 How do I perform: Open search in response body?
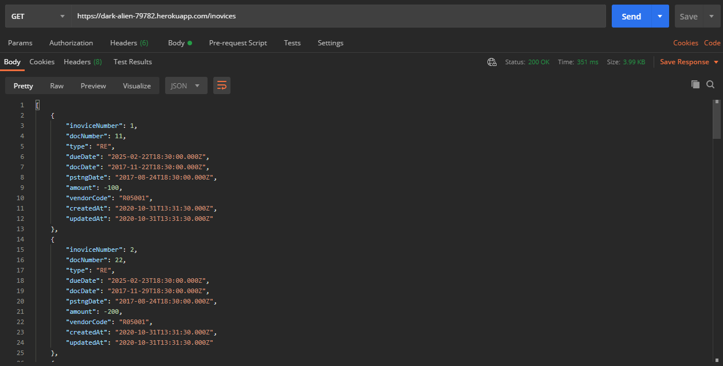point(710,84)
